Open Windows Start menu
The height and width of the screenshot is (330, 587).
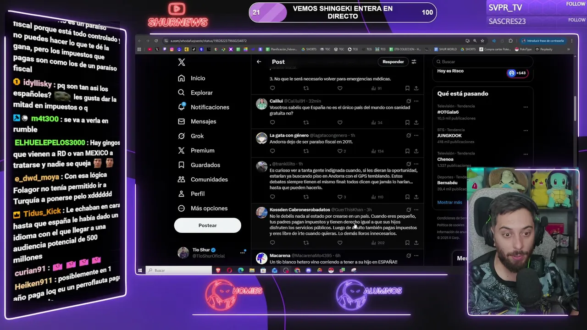(x=140, y=270)
